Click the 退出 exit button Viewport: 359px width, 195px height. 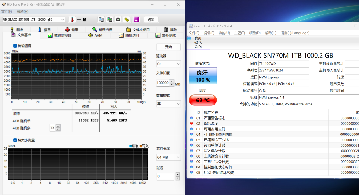tap(151, 20)
